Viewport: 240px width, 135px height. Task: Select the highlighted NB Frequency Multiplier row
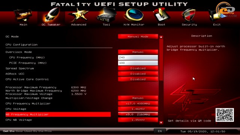click(58, 114)
